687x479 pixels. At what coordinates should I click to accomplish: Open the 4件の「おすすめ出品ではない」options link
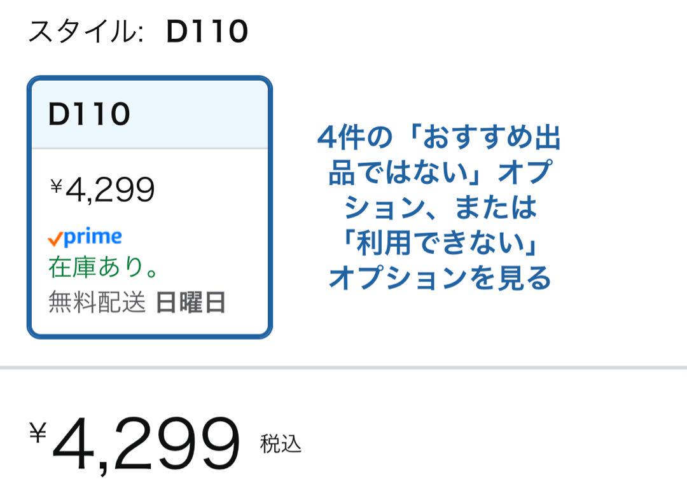[x=440, y=207]
